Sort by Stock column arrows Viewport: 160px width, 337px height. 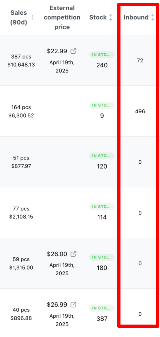[111, 17]
